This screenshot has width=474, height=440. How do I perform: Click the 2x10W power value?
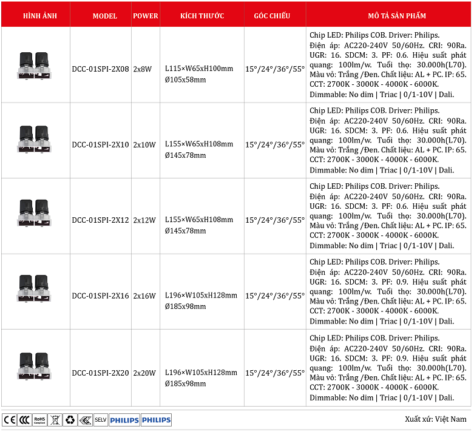point(144,145)
